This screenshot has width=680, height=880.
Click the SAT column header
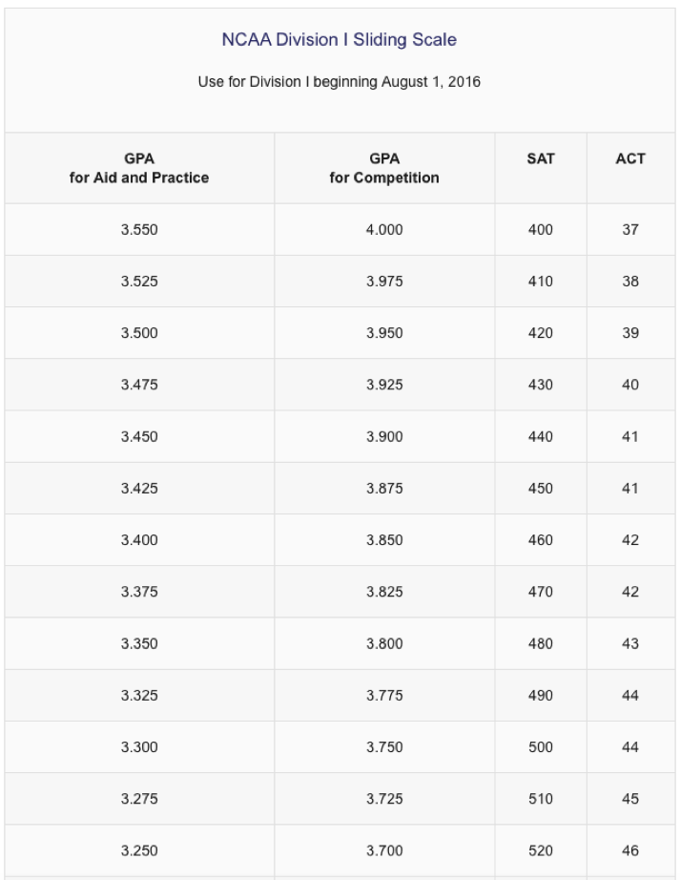coord(541,168)
